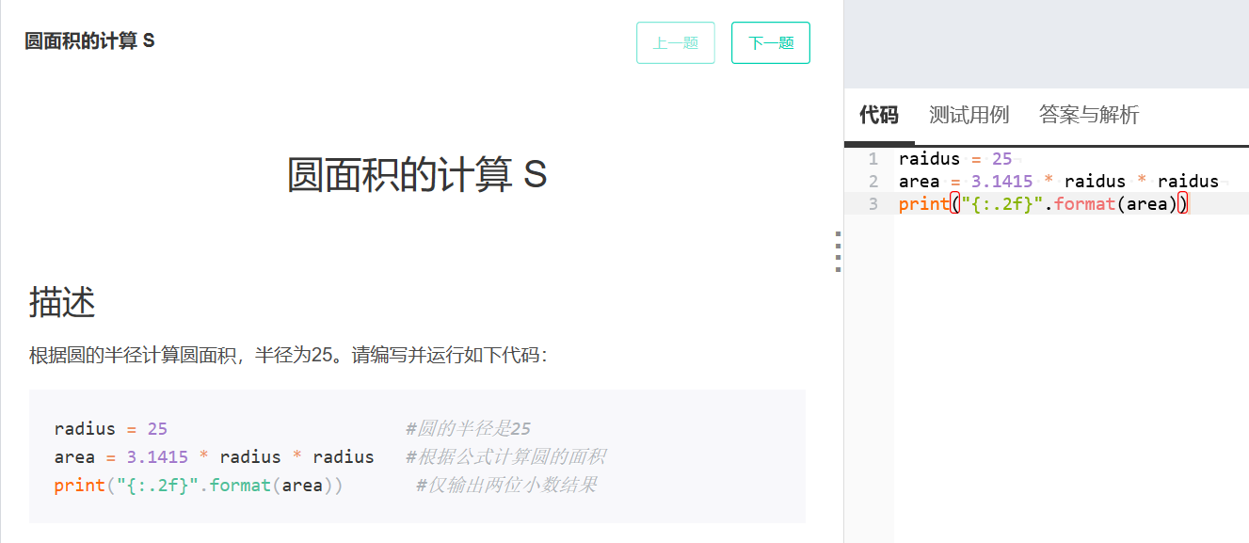1249x543 pixels.
Task: Click the vertical dots panel divider handle
Action: [x=838, y=251]
